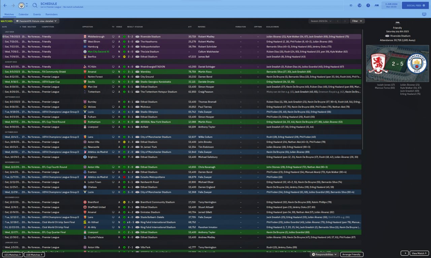Screen dimensions: 431x258
Task: Open U21 Matches
Action: click(12, 255)
